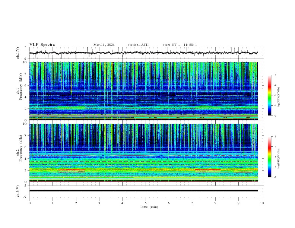
Task: Click the ch.2 "Frequency (kHz)" axis label
Action: (20, 148)
